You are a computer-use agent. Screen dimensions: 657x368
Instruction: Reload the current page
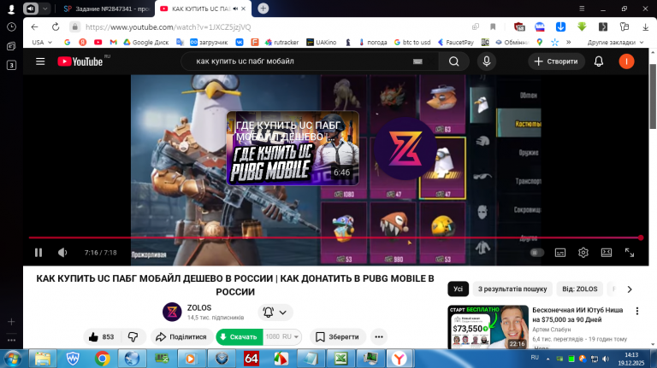[56, 27]
